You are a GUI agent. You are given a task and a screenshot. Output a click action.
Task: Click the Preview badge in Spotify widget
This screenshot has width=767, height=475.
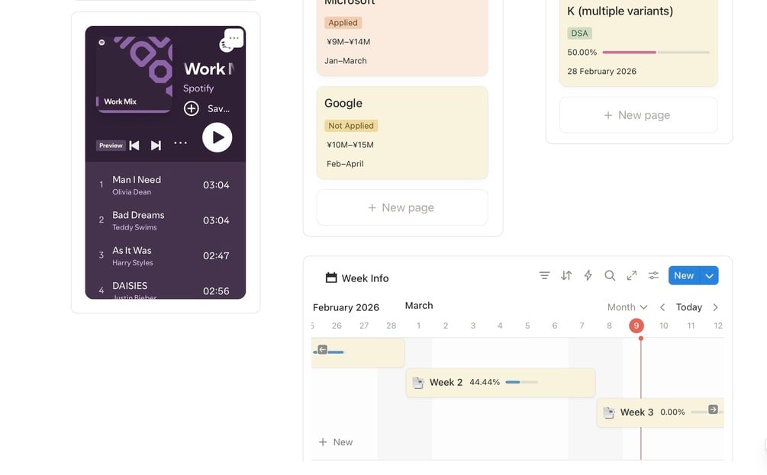pyautogui.click(x=111, y=145)
